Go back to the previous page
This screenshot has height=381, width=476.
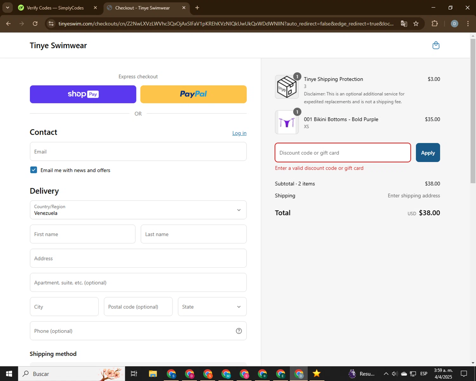point(9,23)
